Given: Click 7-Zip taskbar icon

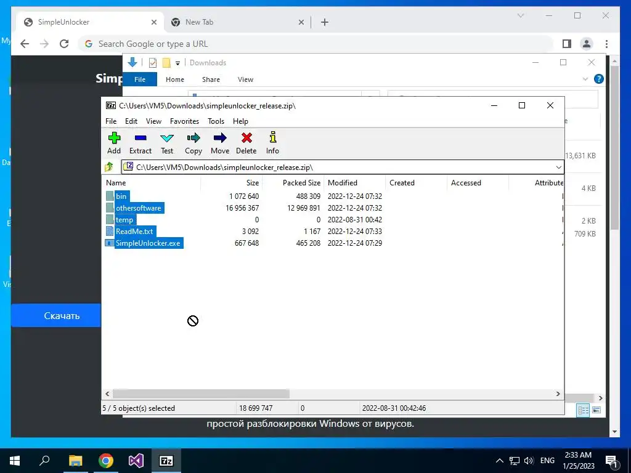Looking at the screenshot, I should click(166, 461).
